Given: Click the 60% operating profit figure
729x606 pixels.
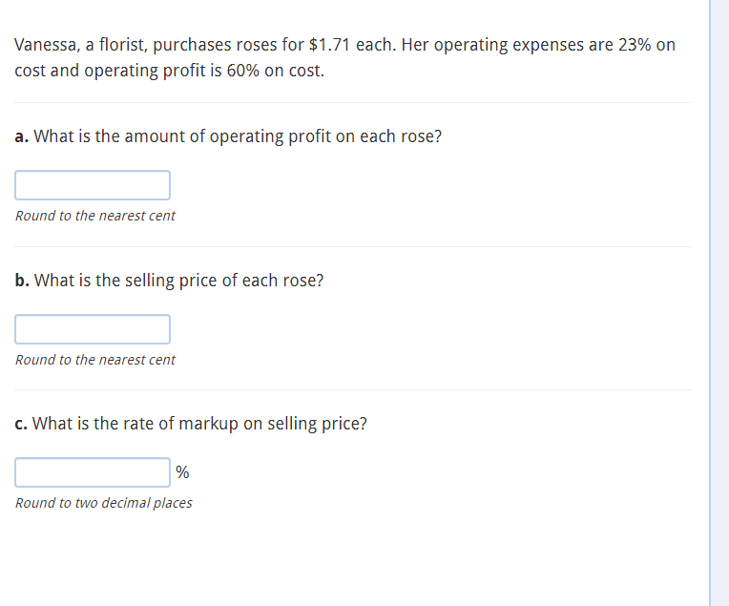Looking at the screenshot, I should click(x=242, y=71).
